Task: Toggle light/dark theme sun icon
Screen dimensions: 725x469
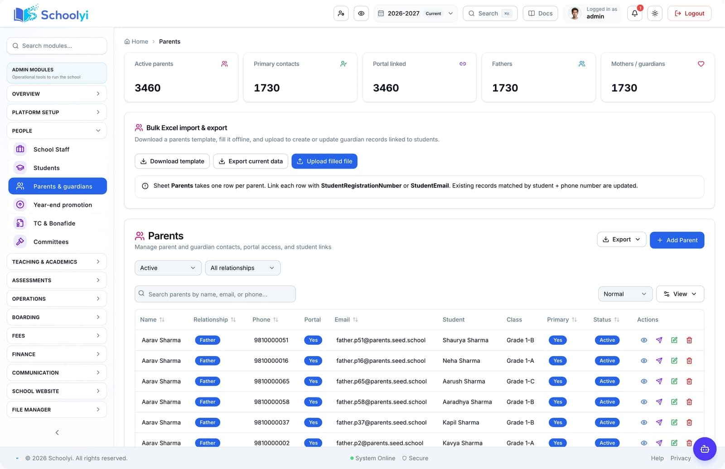Action: click(655, 14)
